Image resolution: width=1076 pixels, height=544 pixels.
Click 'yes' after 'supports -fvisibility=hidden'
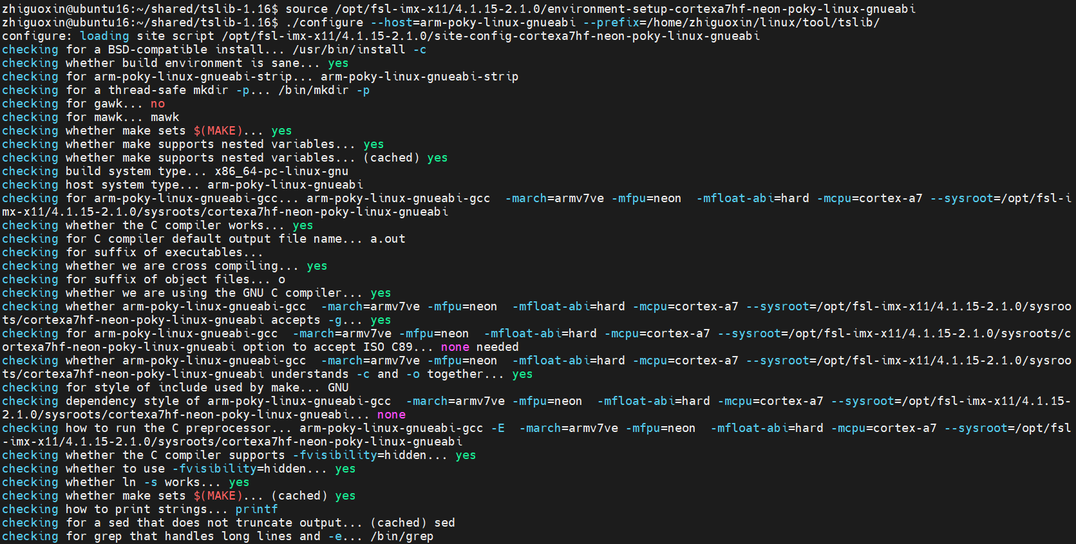[466, 455]
